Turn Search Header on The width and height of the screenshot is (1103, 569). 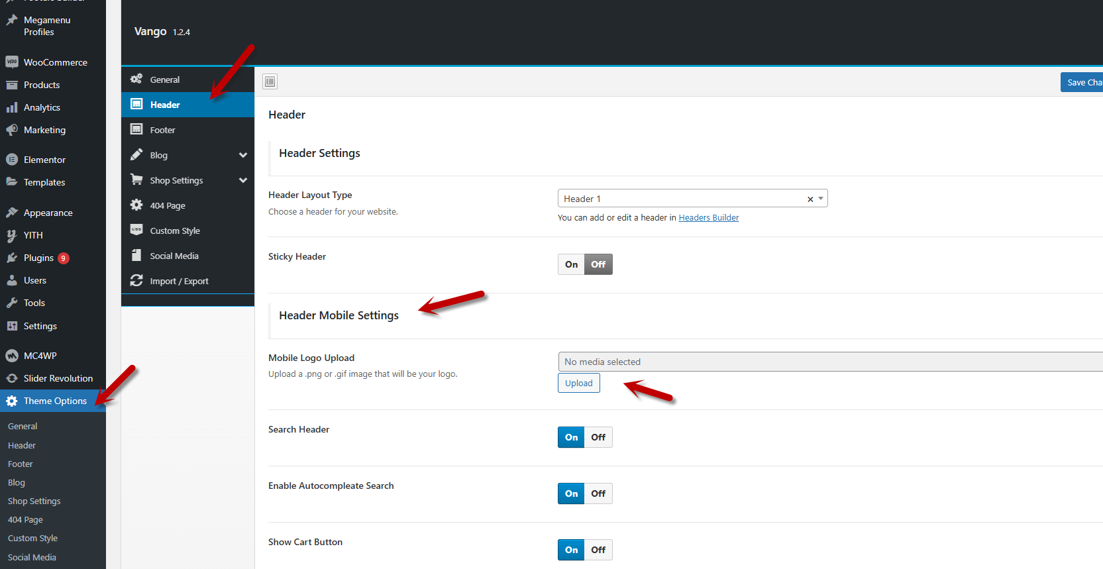pyautogui.click(x=571, y=437)
